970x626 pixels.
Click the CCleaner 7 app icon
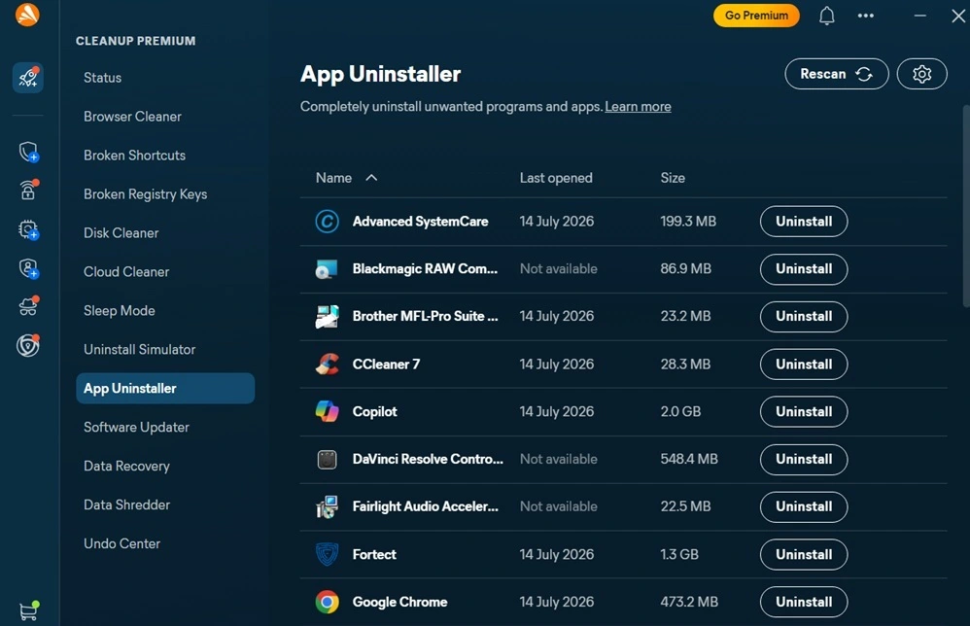327,365
